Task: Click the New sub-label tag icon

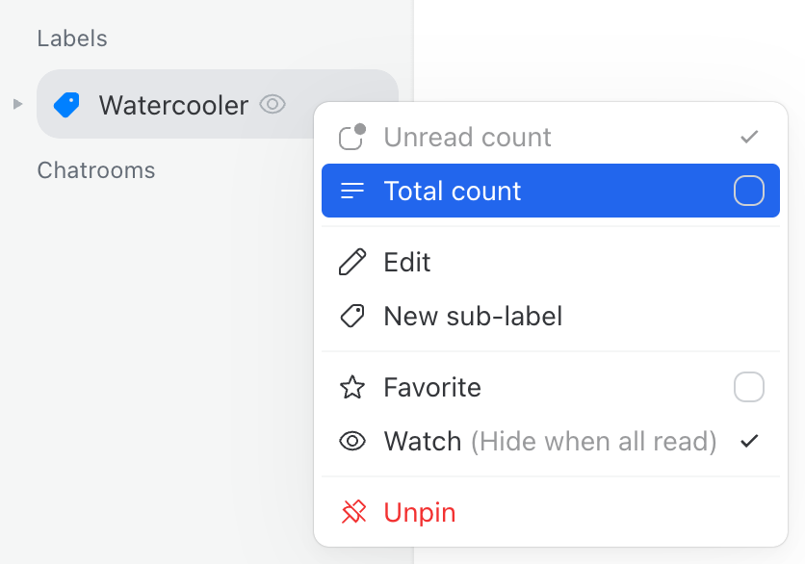Action: 352,316
